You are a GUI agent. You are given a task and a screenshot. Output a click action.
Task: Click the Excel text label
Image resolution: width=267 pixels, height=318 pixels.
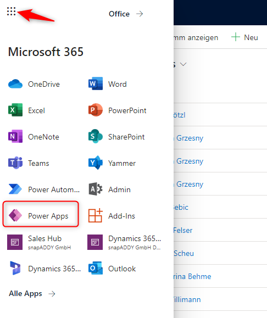36,110
